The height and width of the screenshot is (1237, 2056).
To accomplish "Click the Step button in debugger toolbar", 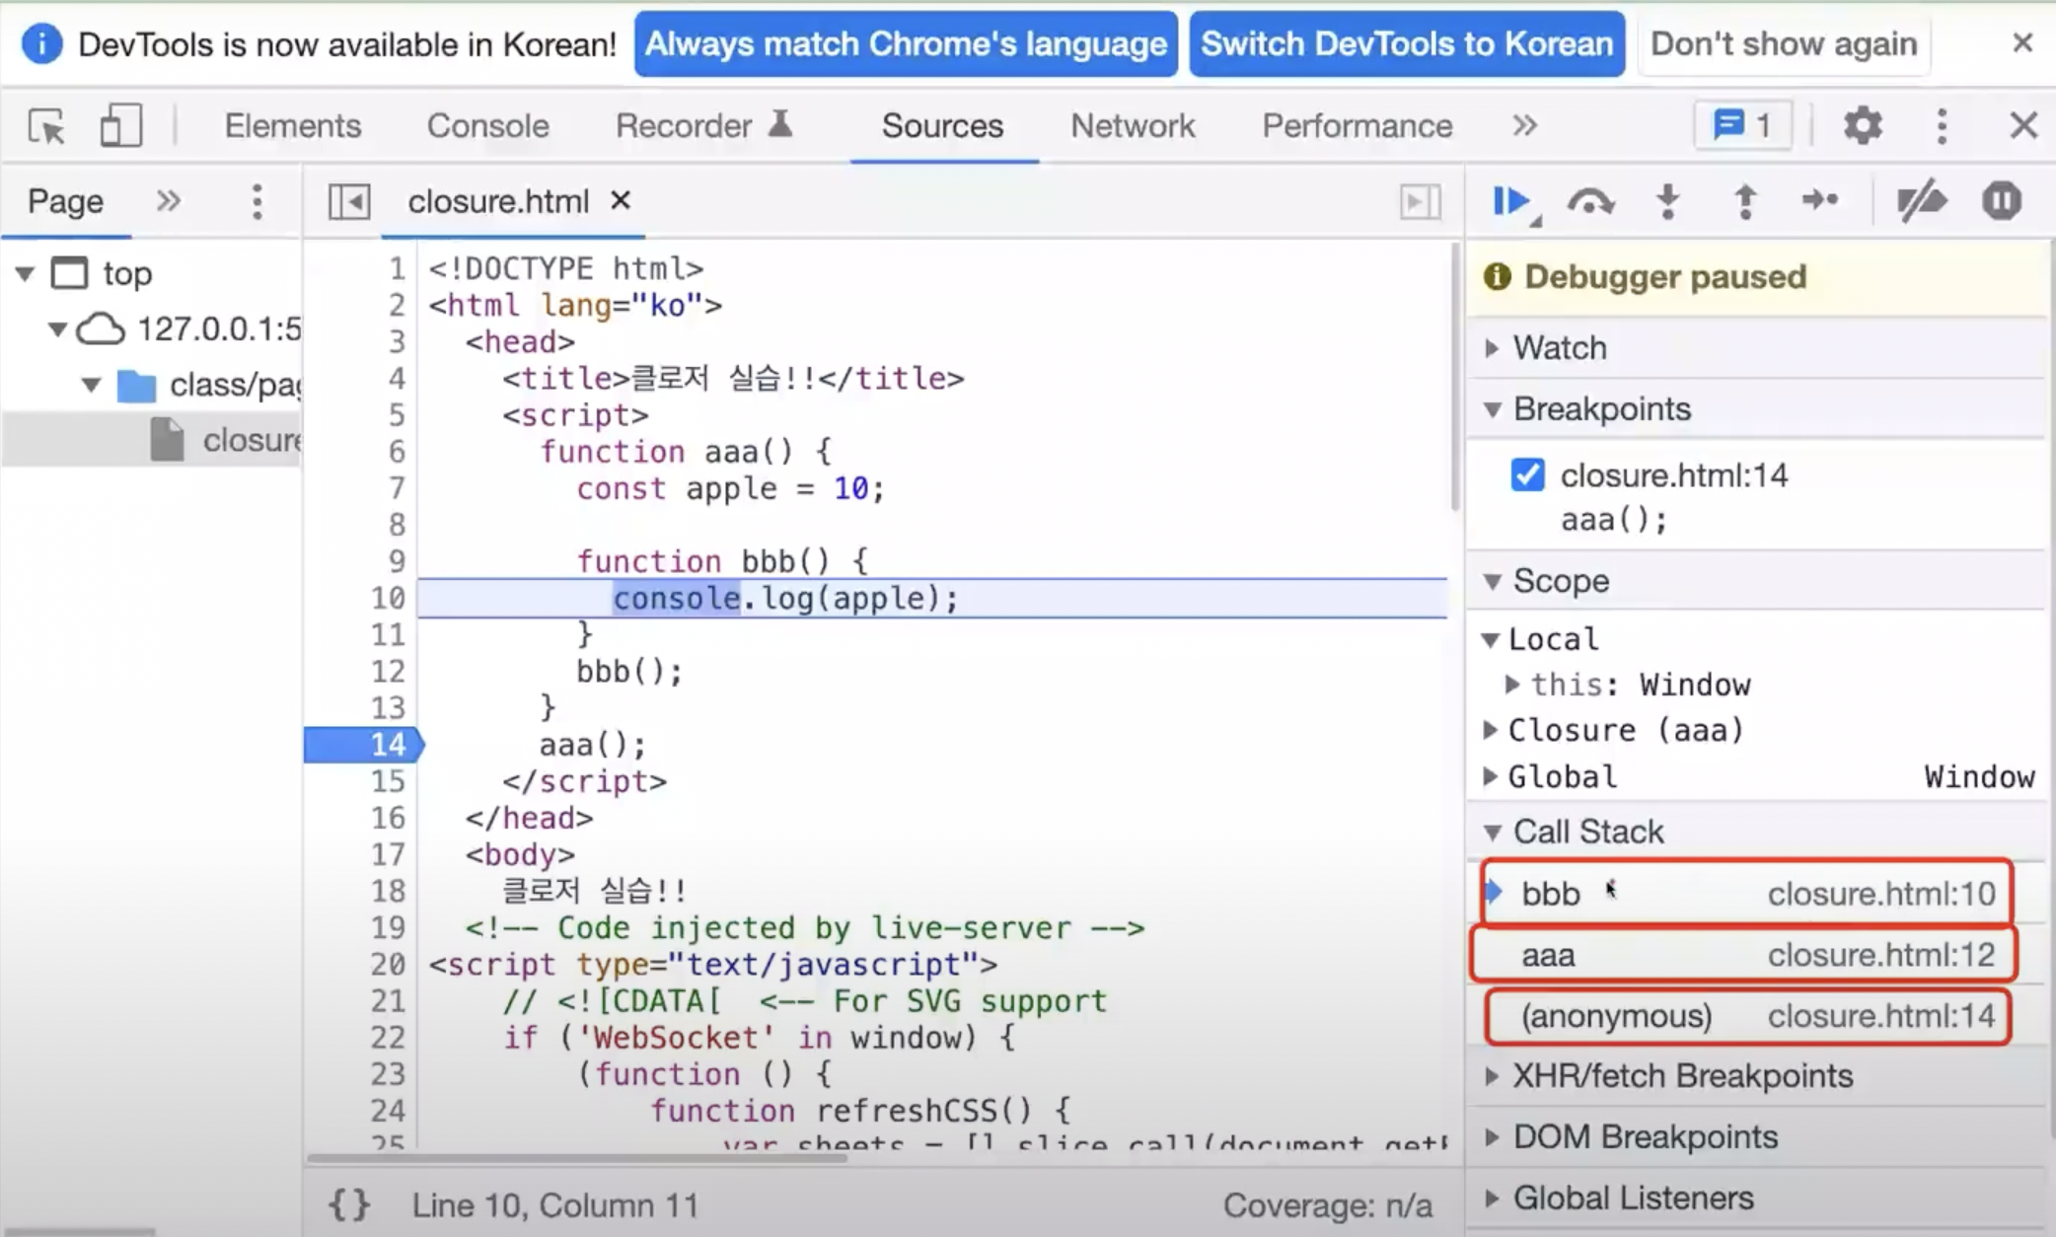I will [1820, 201].
